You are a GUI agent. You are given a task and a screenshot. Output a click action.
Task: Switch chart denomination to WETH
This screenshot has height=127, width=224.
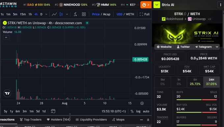point(130,14)
